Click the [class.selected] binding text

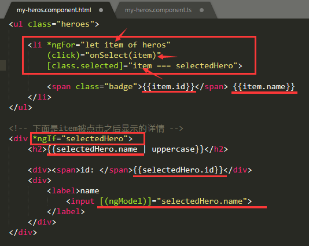coord(85,66)
